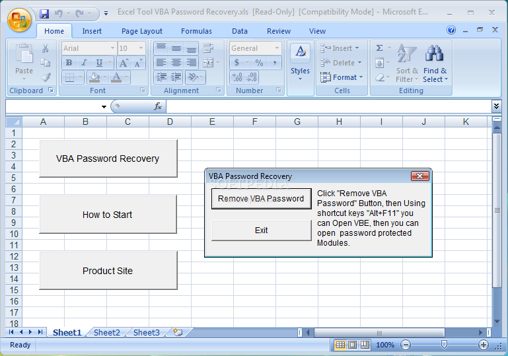The width and height of the screenshot is (508, 356).
Task: Expand the Format cells dropdown
Action: point(361,77)
